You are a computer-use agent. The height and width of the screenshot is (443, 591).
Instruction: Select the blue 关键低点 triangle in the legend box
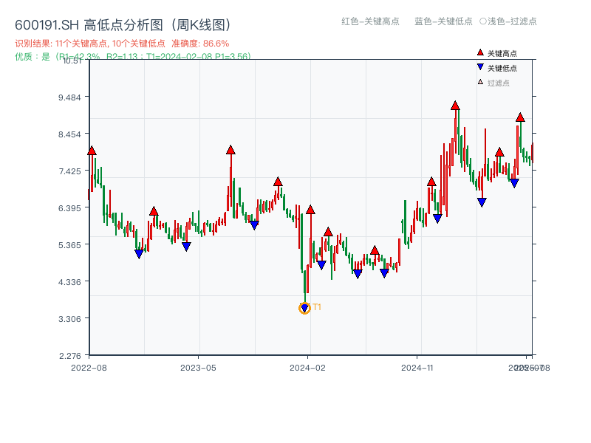pyautogui.click(x=479, y=68)
